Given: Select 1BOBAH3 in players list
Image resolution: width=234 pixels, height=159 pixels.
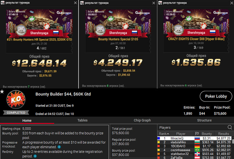Looking at the screenshot, I should (194, 146).
